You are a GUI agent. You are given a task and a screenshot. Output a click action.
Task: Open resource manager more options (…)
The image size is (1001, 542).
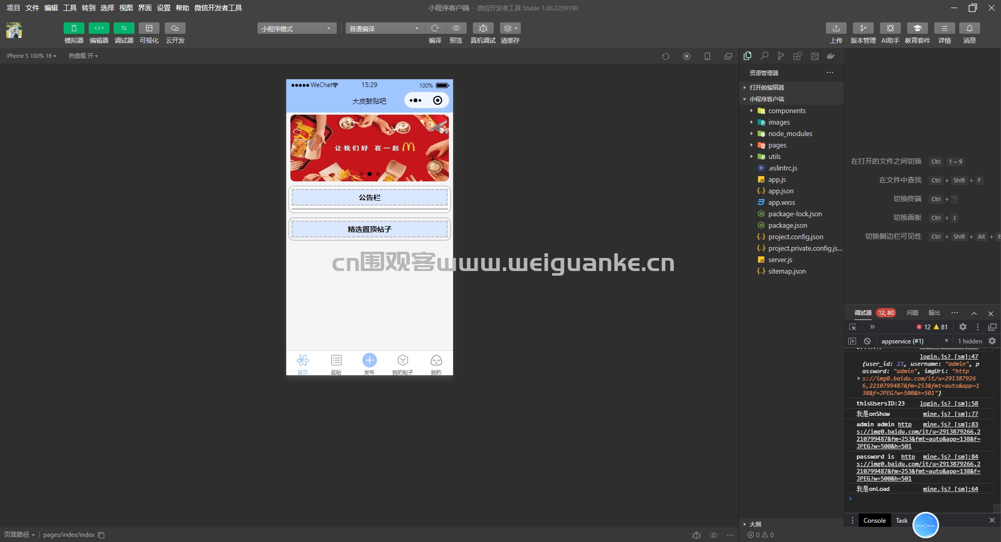830,72
